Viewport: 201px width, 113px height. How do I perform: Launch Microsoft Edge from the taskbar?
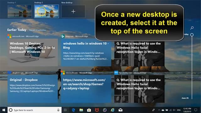click(73, 110)
